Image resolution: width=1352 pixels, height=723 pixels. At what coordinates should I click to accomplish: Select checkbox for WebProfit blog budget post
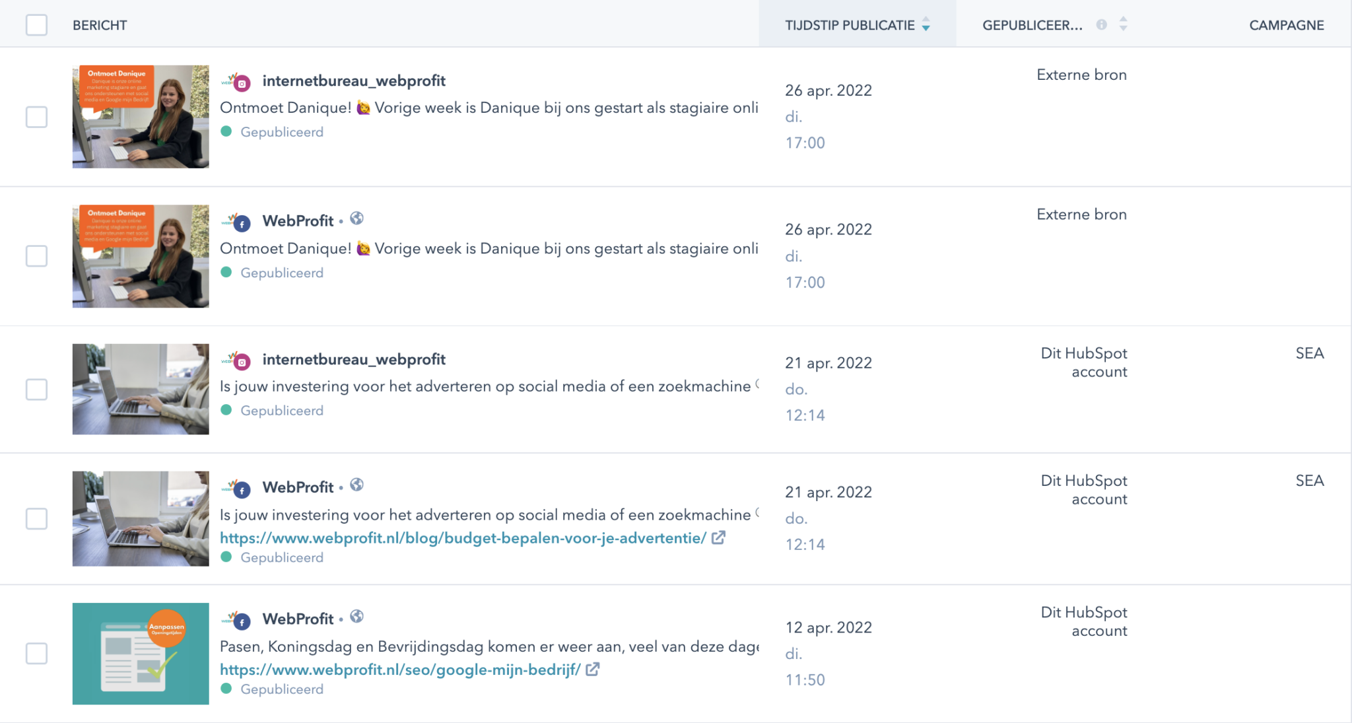pyautogui.click(x=36, y=518)
